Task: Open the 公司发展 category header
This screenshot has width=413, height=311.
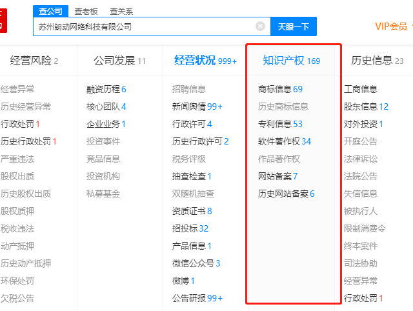Action: pyautogui.click(x=119, y=61)
